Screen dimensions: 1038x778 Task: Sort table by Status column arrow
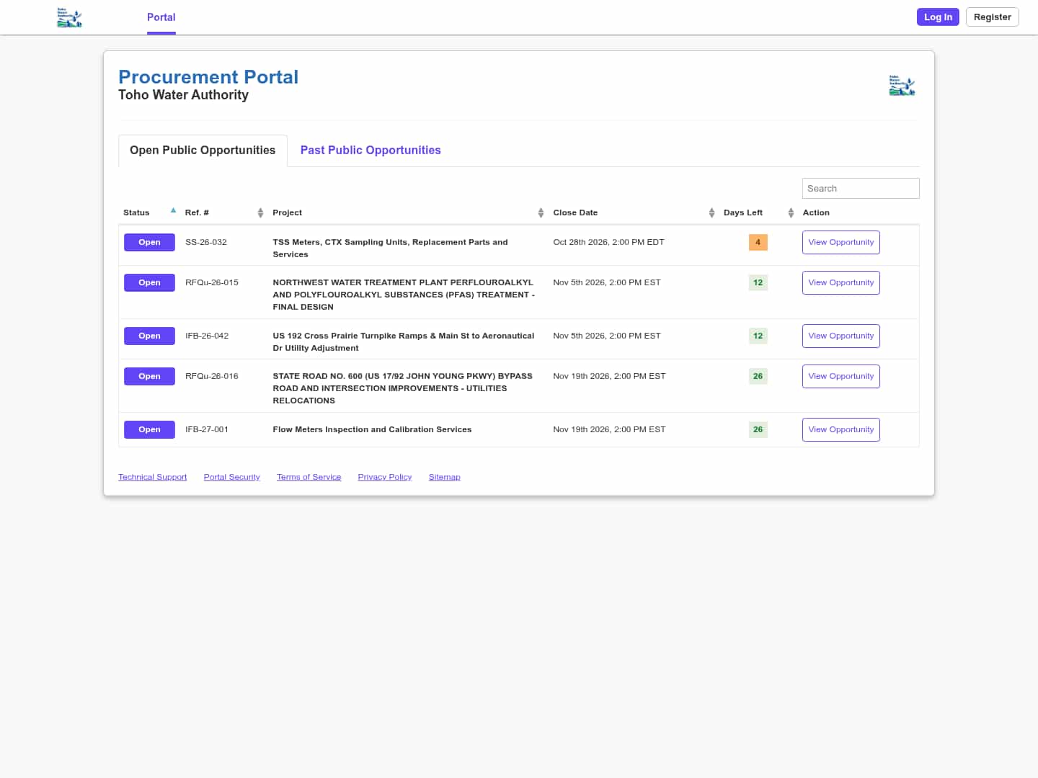(x=173, y=211)
